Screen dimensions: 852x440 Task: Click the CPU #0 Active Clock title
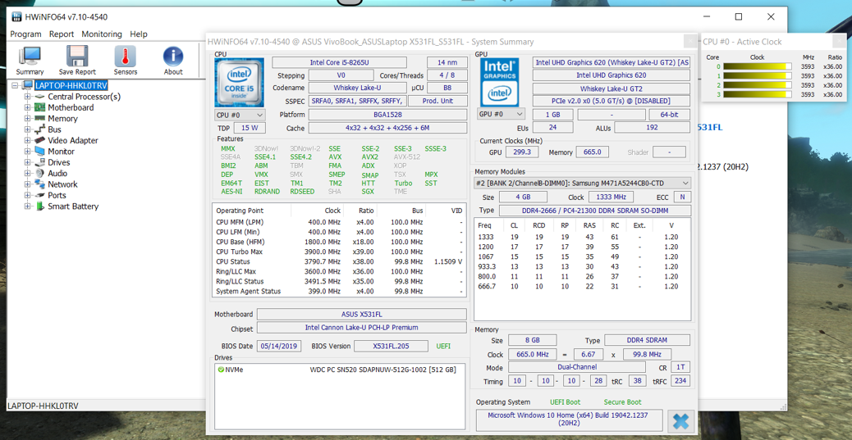coord(742,42)
